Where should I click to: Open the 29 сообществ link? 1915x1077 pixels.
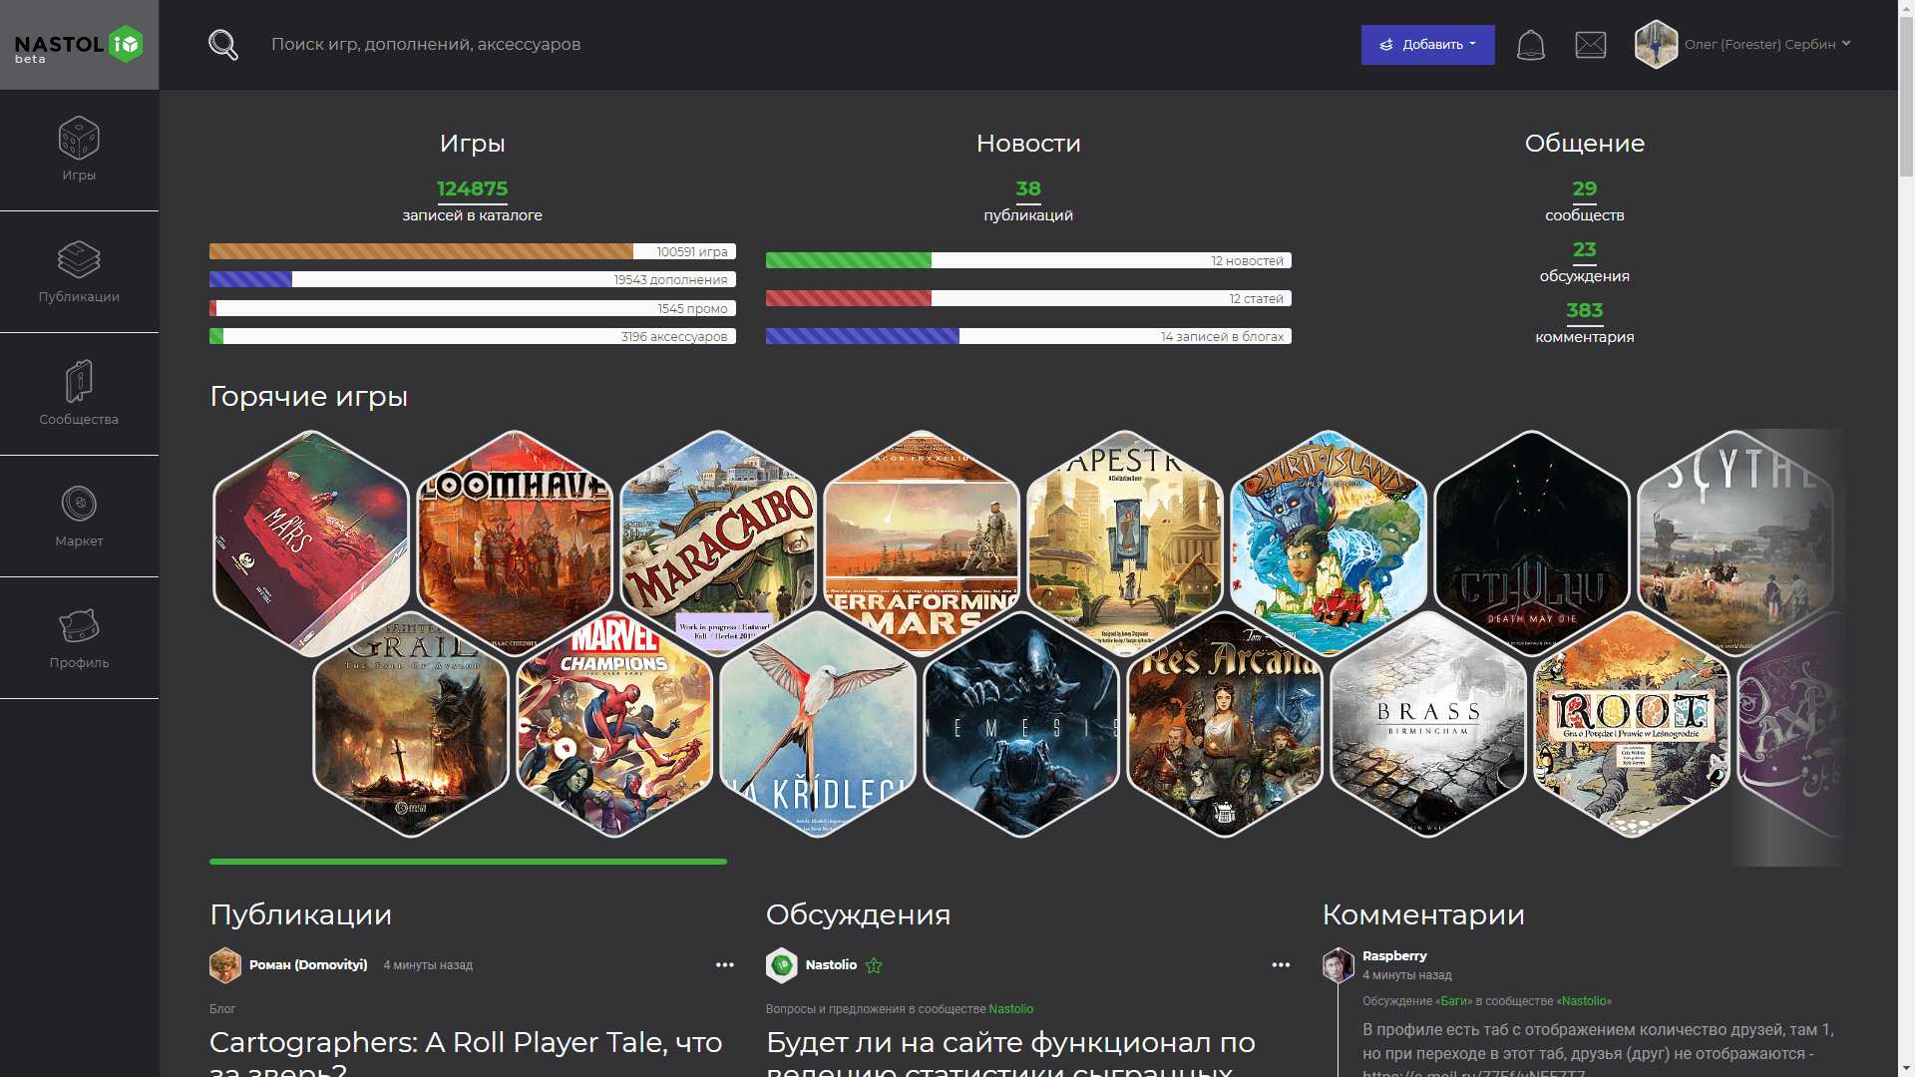coord(1585,188)
